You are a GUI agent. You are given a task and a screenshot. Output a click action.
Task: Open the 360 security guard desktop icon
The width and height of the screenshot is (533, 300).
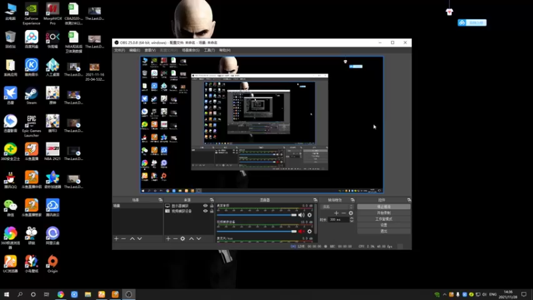(x=11, y=152)
